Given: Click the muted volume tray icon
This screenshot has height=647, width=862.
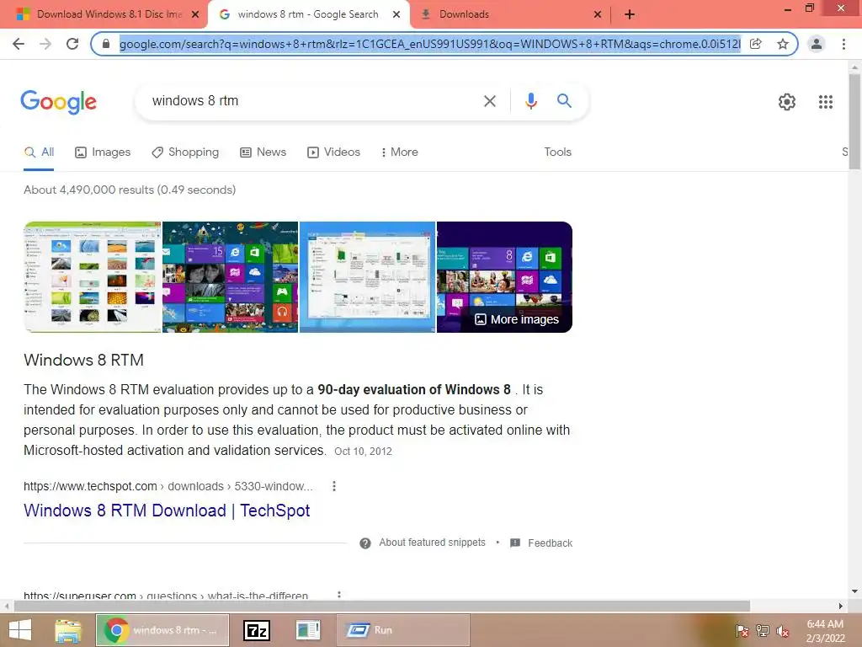Looking at the screenshot, I should point(783,631).
